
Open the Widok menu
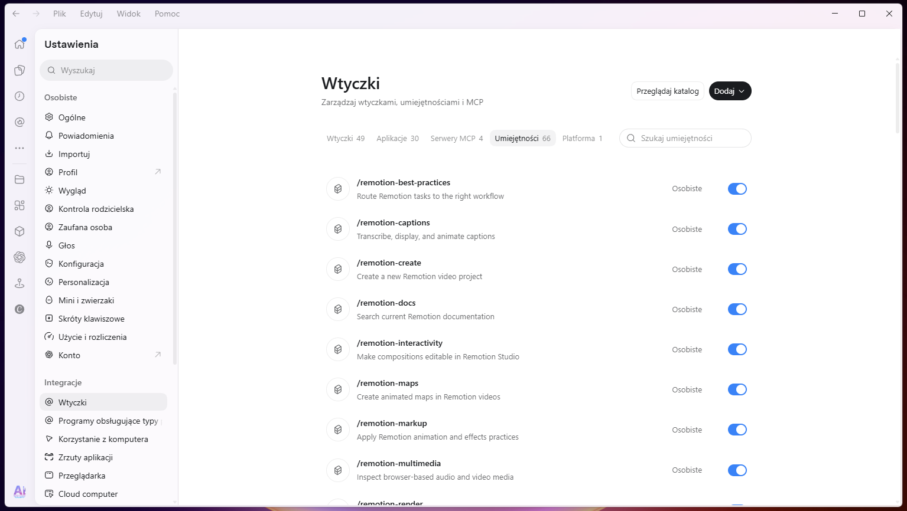click(x=129, y=14)
